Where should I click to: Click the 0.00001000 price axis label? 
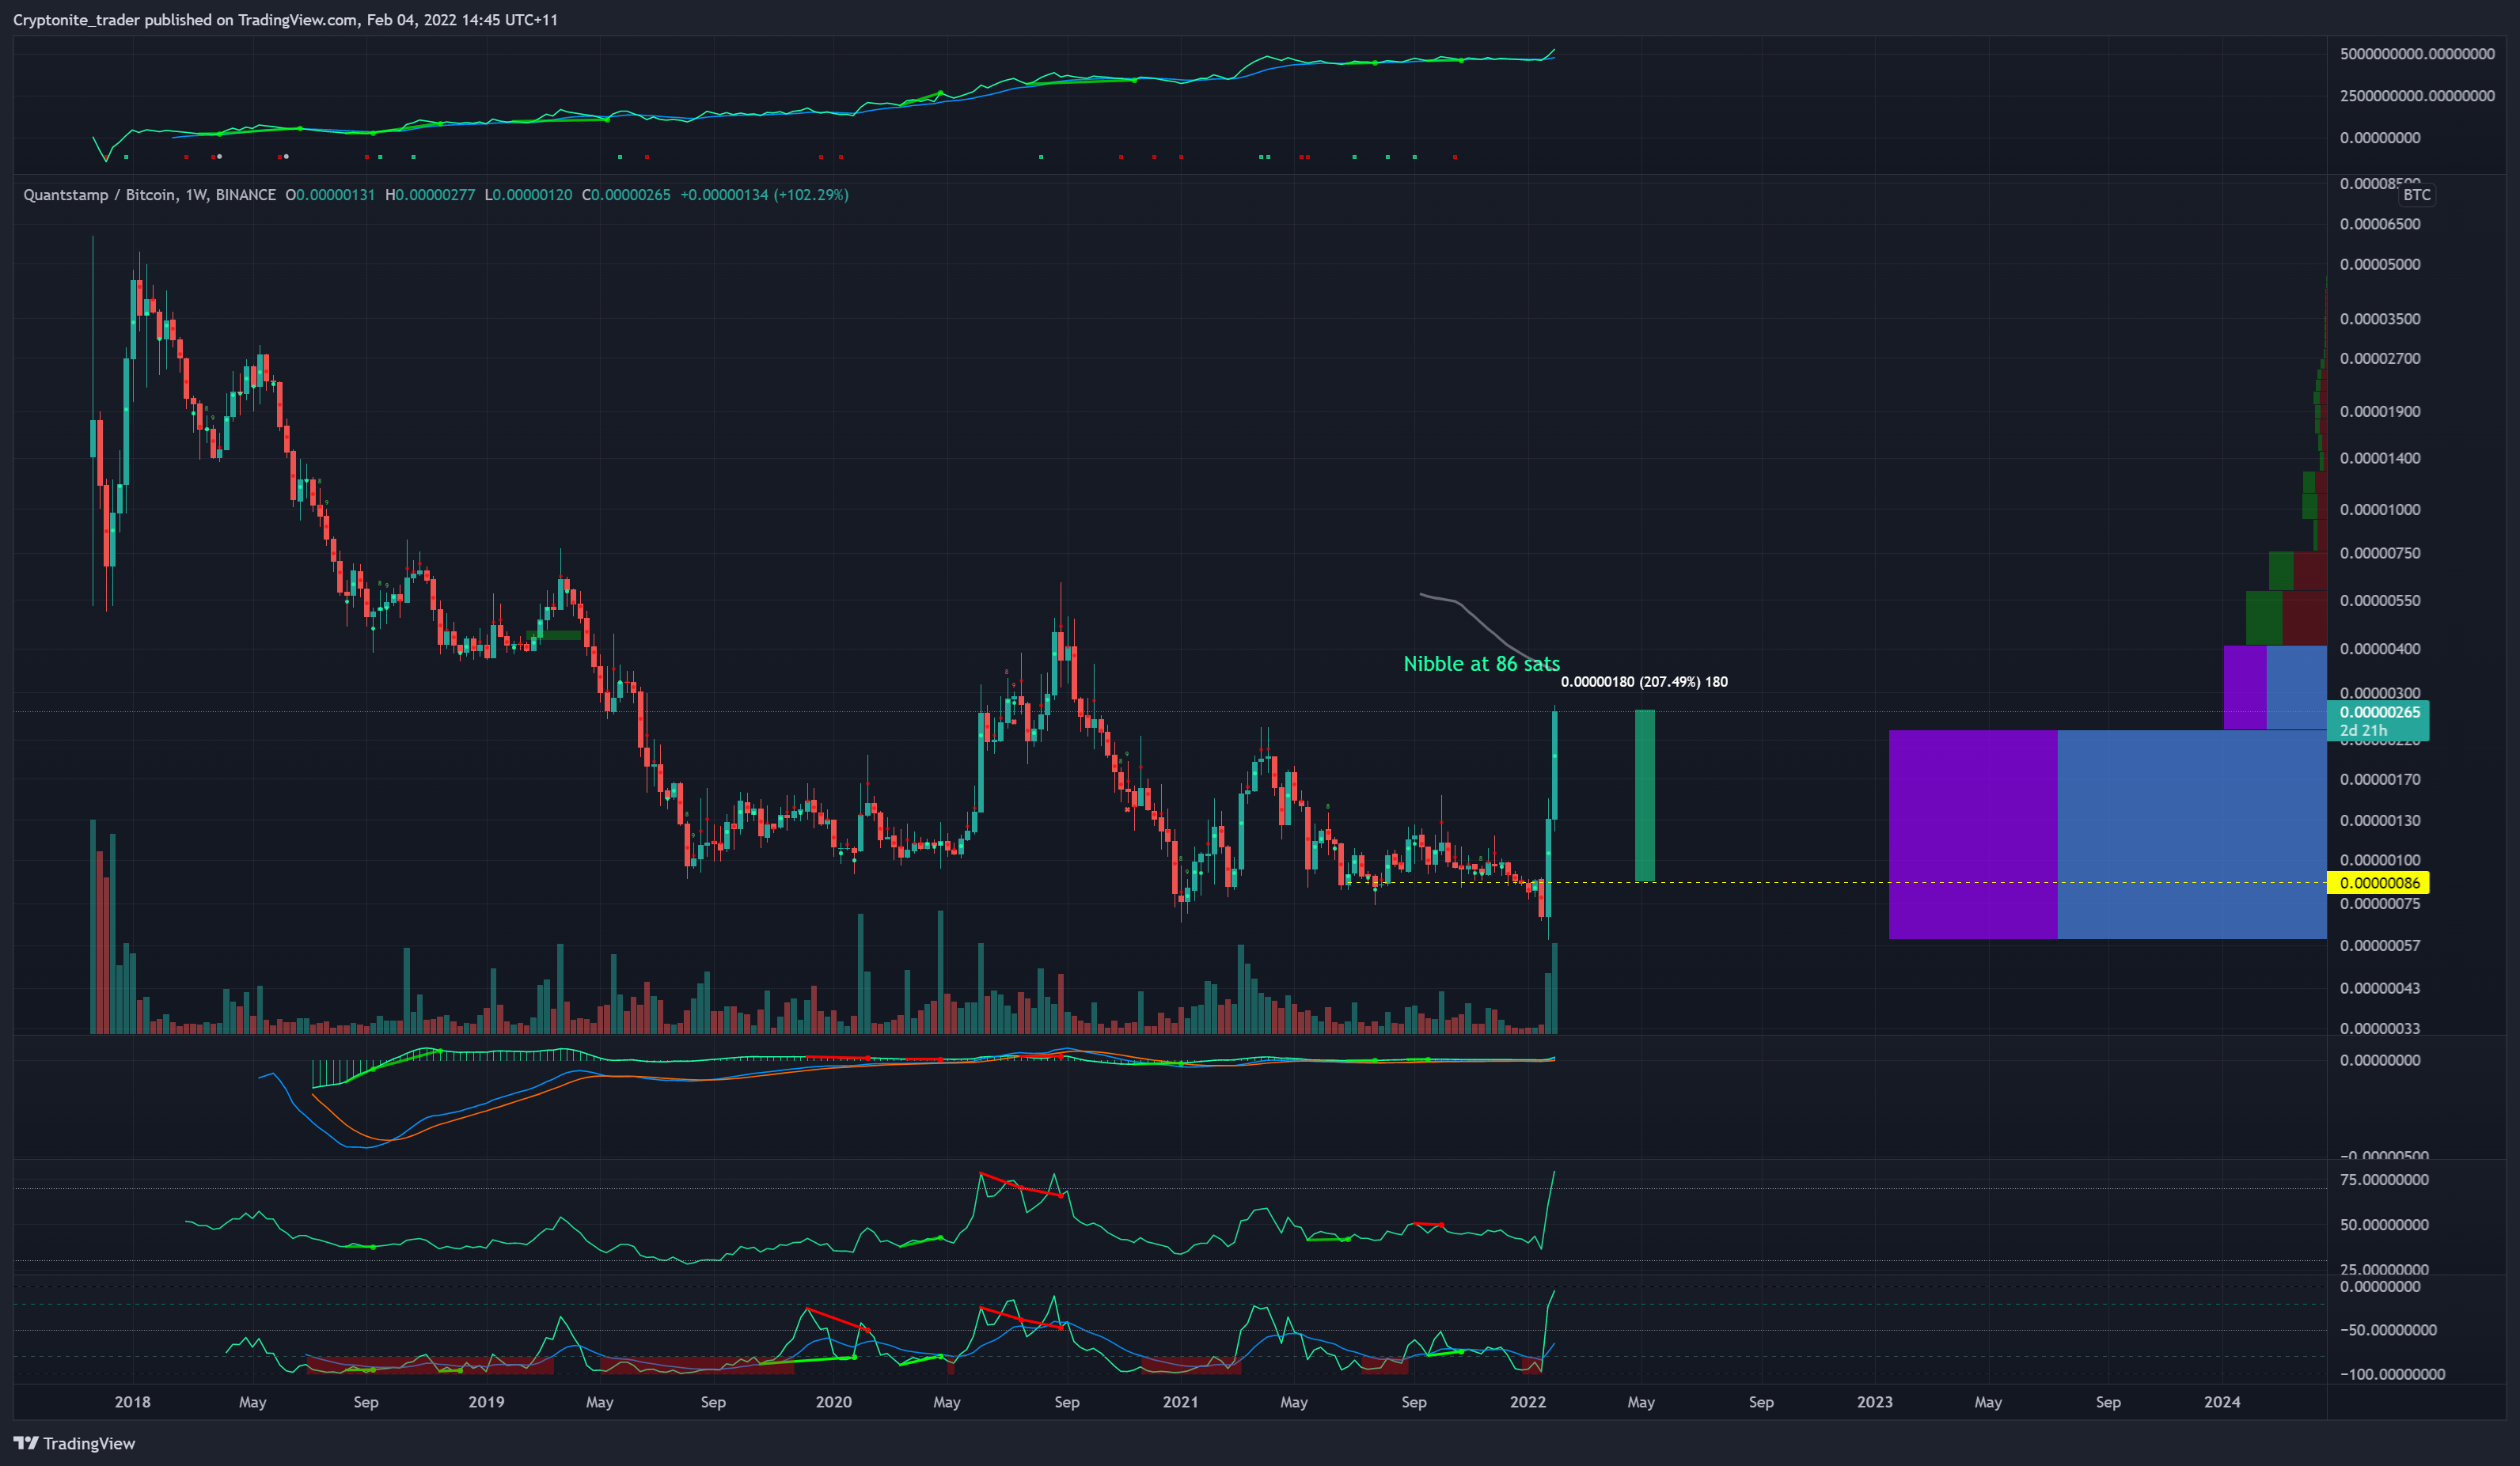pyautogui.click(x=2380, y=510)
